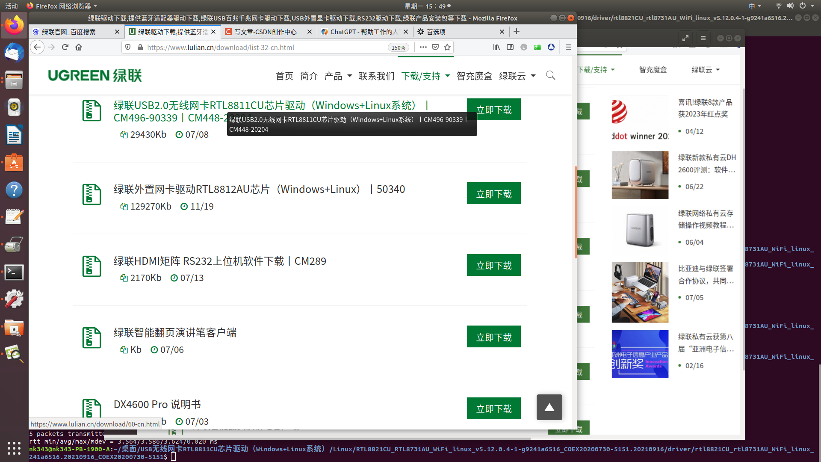Open the DX4600 Pro 说明书 link
Viewport: 821px width, 462px height.
(x=157, y=405)
